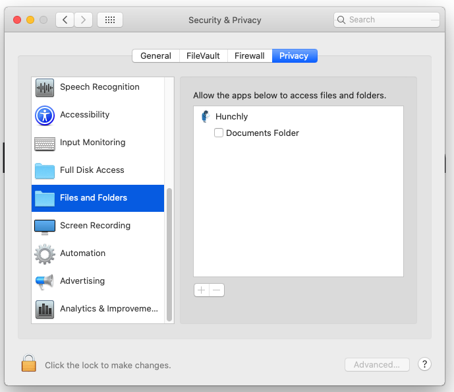Screen dimensions: 454x392
Task: Select Full Disk Access text in the list
Action: 92,170
